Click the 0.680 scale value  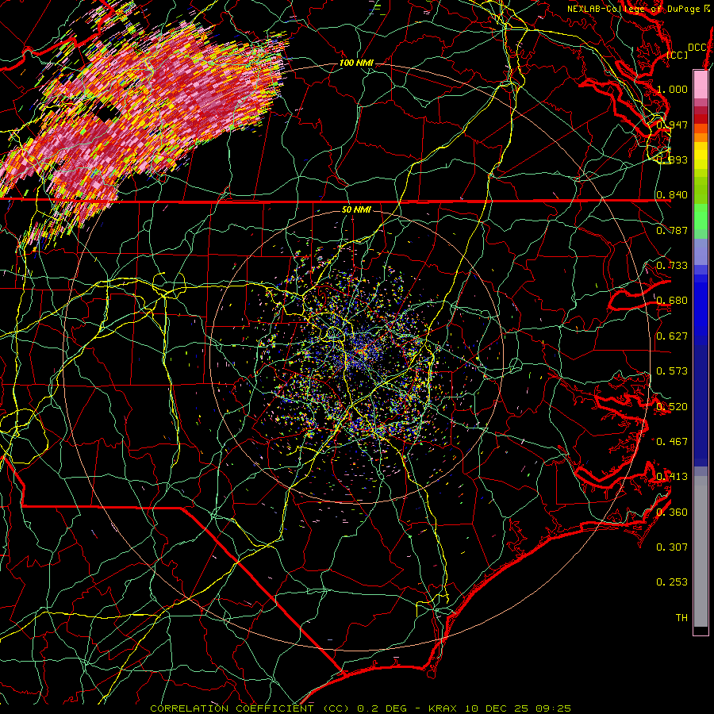672,301
